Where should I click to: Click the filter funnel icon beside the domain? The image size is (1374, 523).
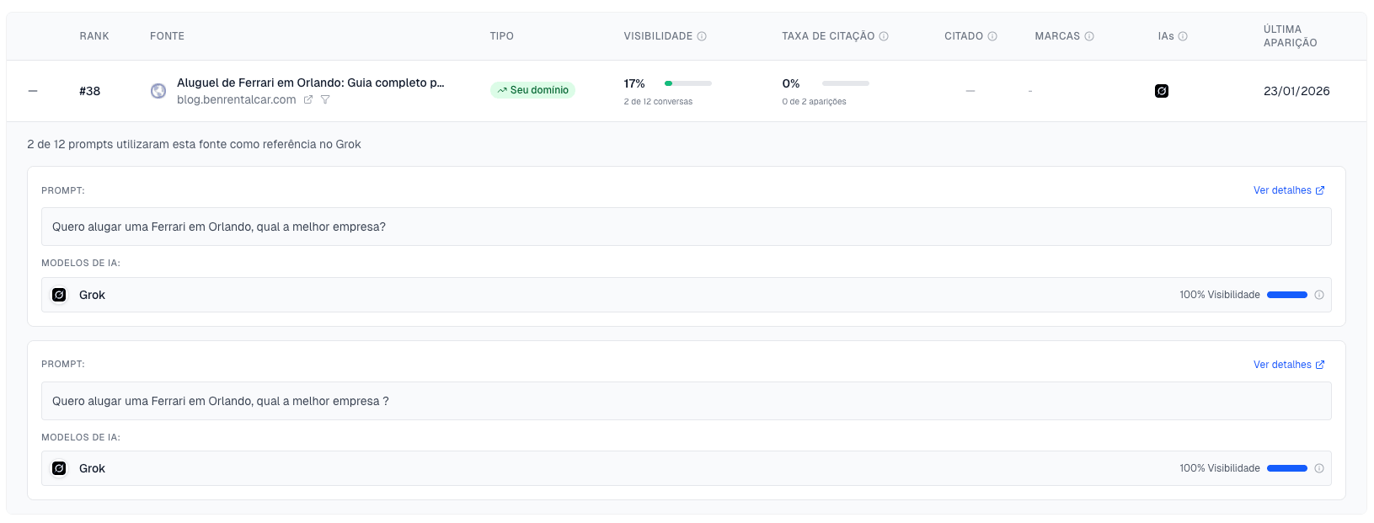[325, 99]
